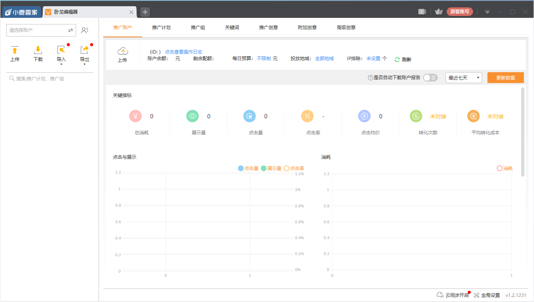Click the 小鹿管家 logo tab
The width and height of the screenshot is (534, 302).
pos(22,12)
